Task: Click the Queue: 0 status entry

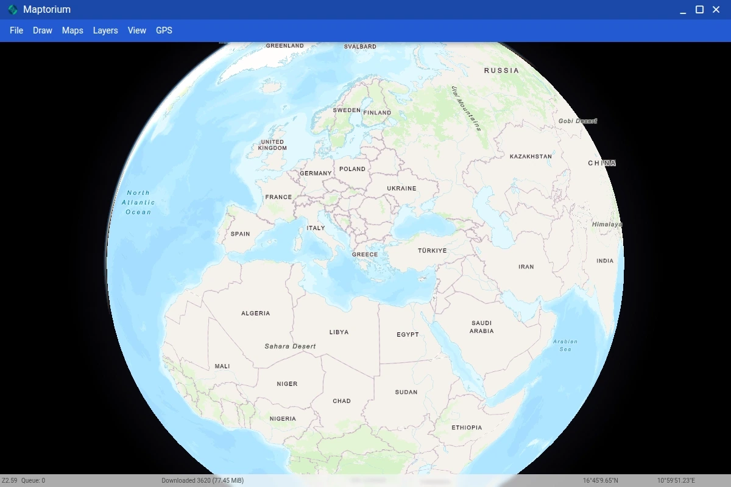Action: coord(33,481)
